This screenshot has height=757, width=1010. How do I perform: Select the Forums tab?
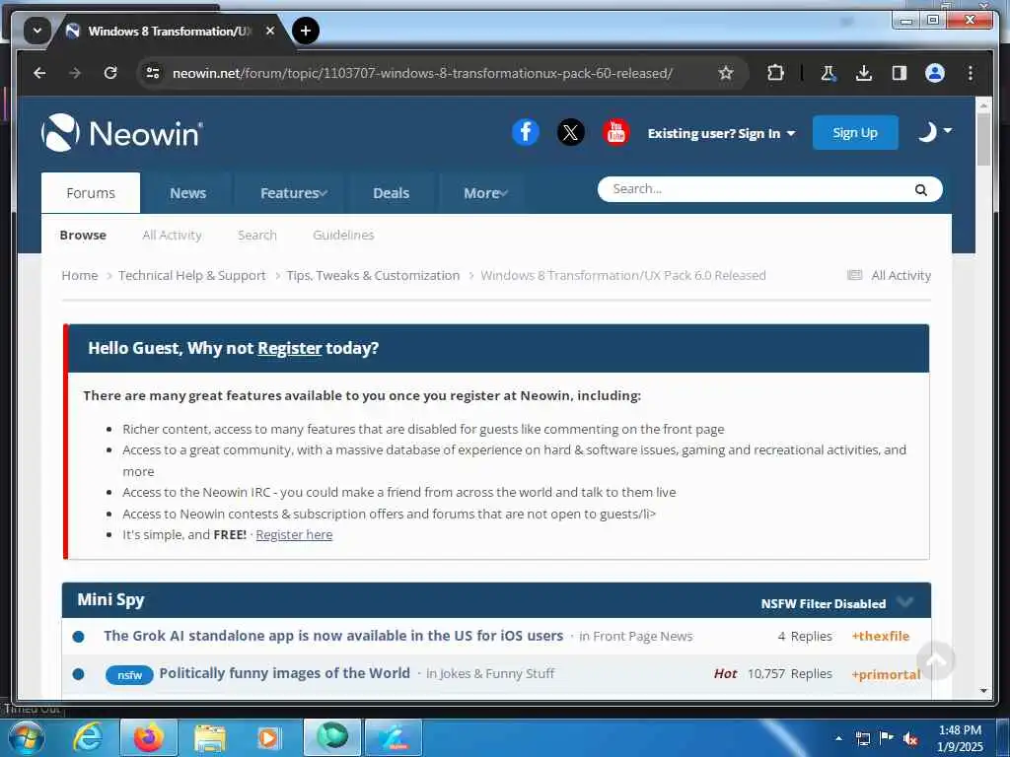91,193
